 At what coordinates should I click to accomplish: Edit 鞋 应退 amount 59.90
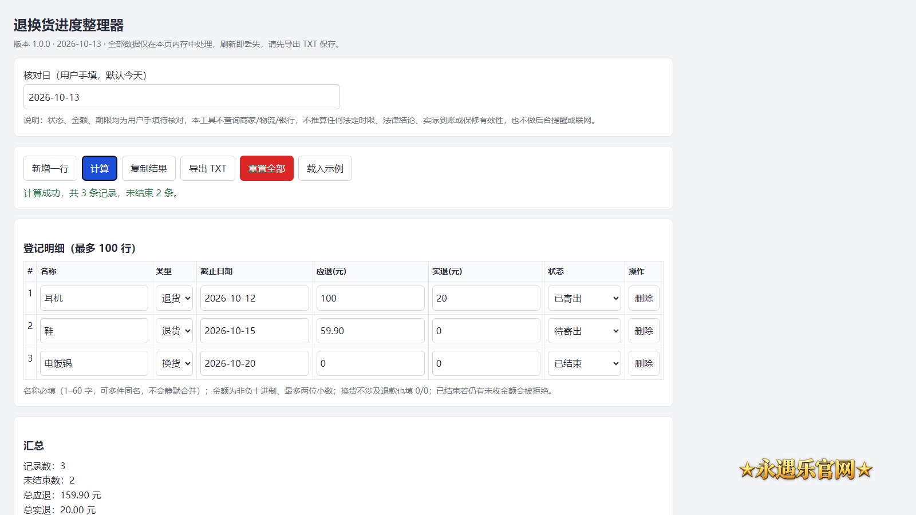370,331
